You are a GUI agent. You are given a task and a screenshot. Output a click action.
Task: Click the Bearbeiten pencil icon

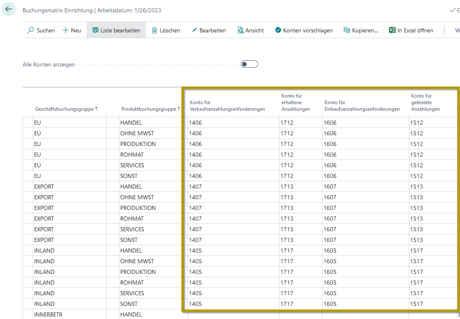195,30
